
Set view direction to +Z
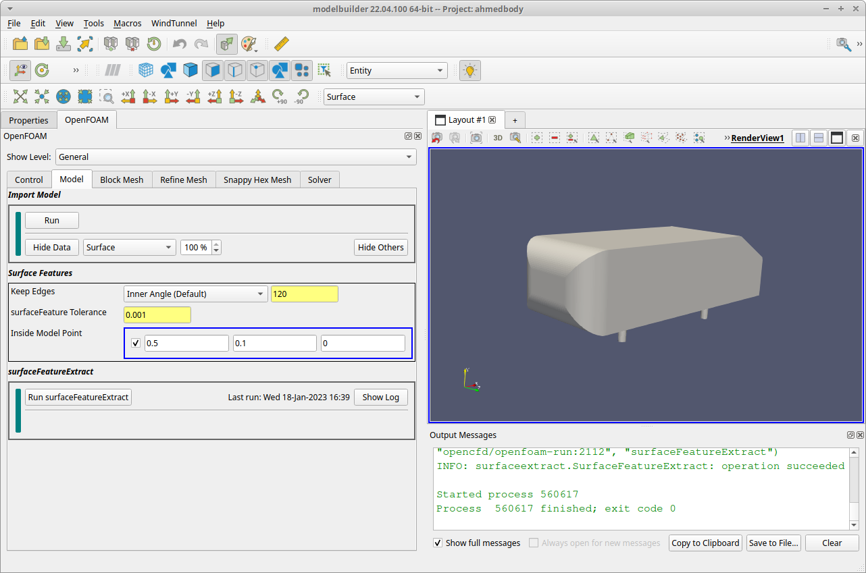coord(215,97)
